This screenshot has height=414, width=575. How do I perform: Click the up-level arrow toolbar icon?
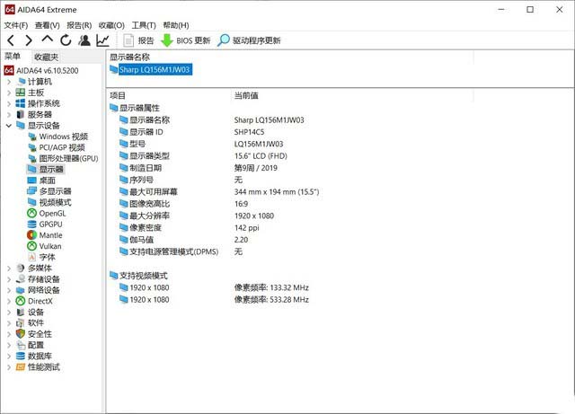click(48, 40)
